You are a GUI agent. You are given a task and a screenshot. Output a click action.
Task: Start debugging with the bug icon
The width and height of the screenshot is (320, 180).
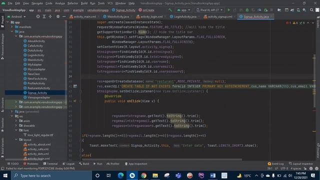tap(247, 10)
